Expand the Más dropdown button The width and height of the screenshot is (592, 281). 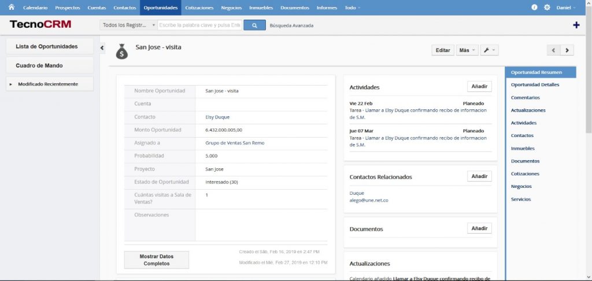[467, 50]
